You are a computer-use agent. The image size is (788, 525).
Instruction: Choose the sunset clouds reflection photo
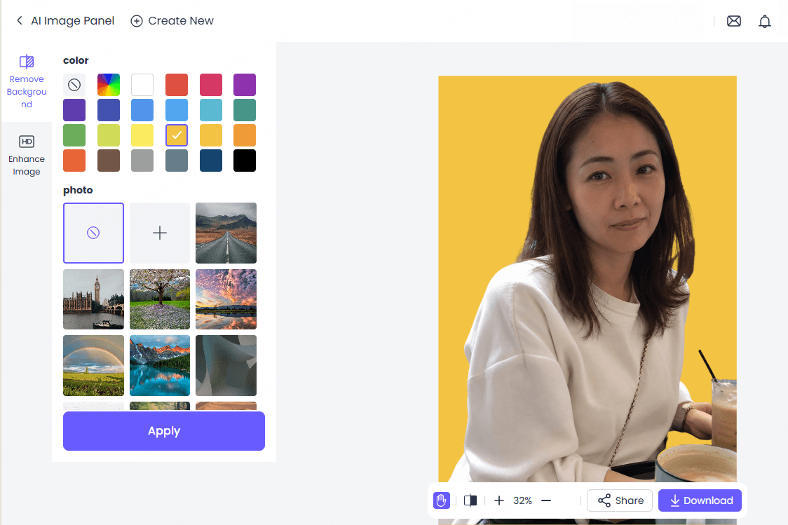pyautogui.click(x=226, y=299)
